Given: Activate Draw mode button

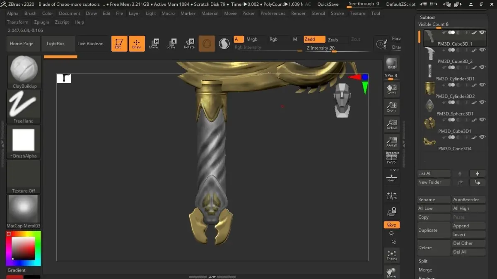Looking at the screenshot, I should click(137, 43).
